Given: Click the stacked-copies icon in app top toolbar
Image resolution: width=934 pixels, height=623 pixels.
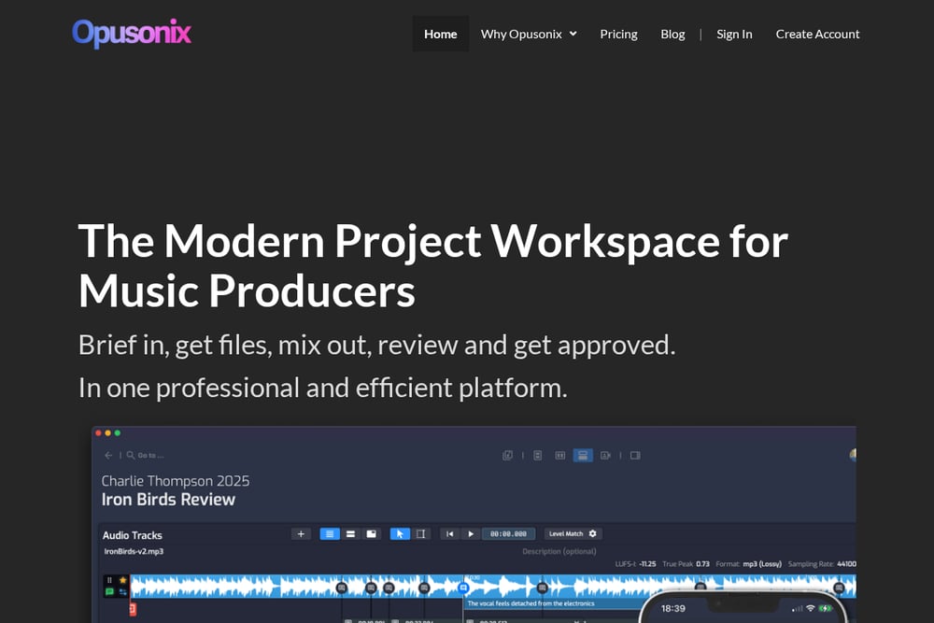Looking at the screenshot, I should [x=507, y=455].
